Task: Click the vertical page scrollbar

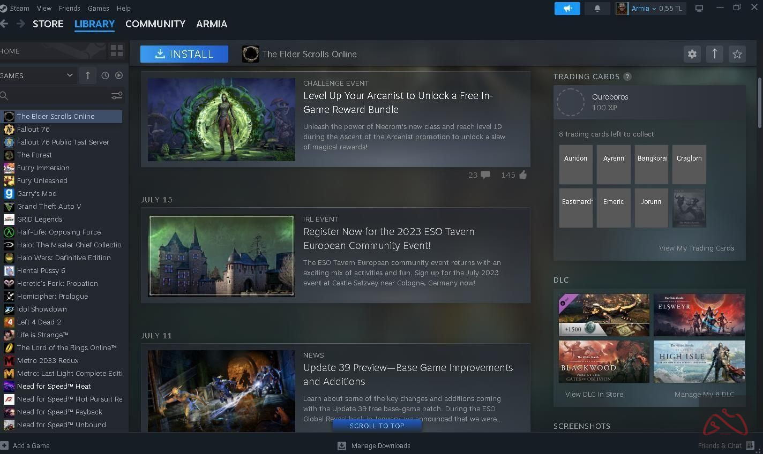Action: (x=759, y=103)
